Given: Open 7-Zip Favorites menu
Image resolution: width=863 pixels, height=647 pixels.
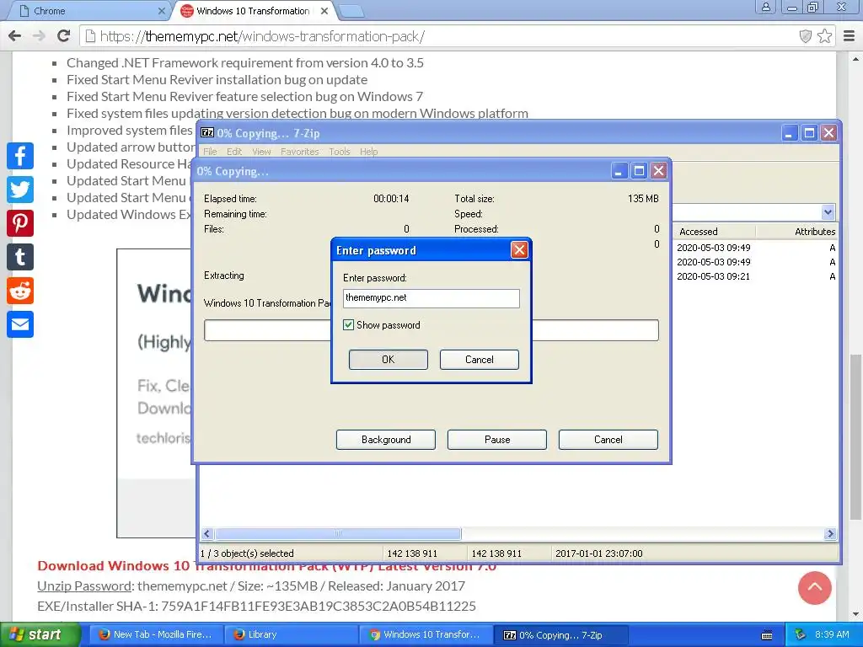Looking at the screenshot, I should (299, 152).
